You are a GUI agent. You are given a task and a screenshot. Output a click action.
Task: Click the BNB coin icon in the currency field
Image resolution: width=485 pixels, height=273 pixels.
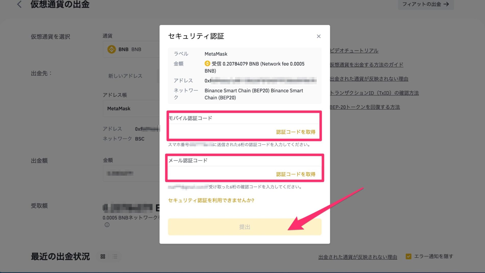pyautogui.click(x=112, y=49)
